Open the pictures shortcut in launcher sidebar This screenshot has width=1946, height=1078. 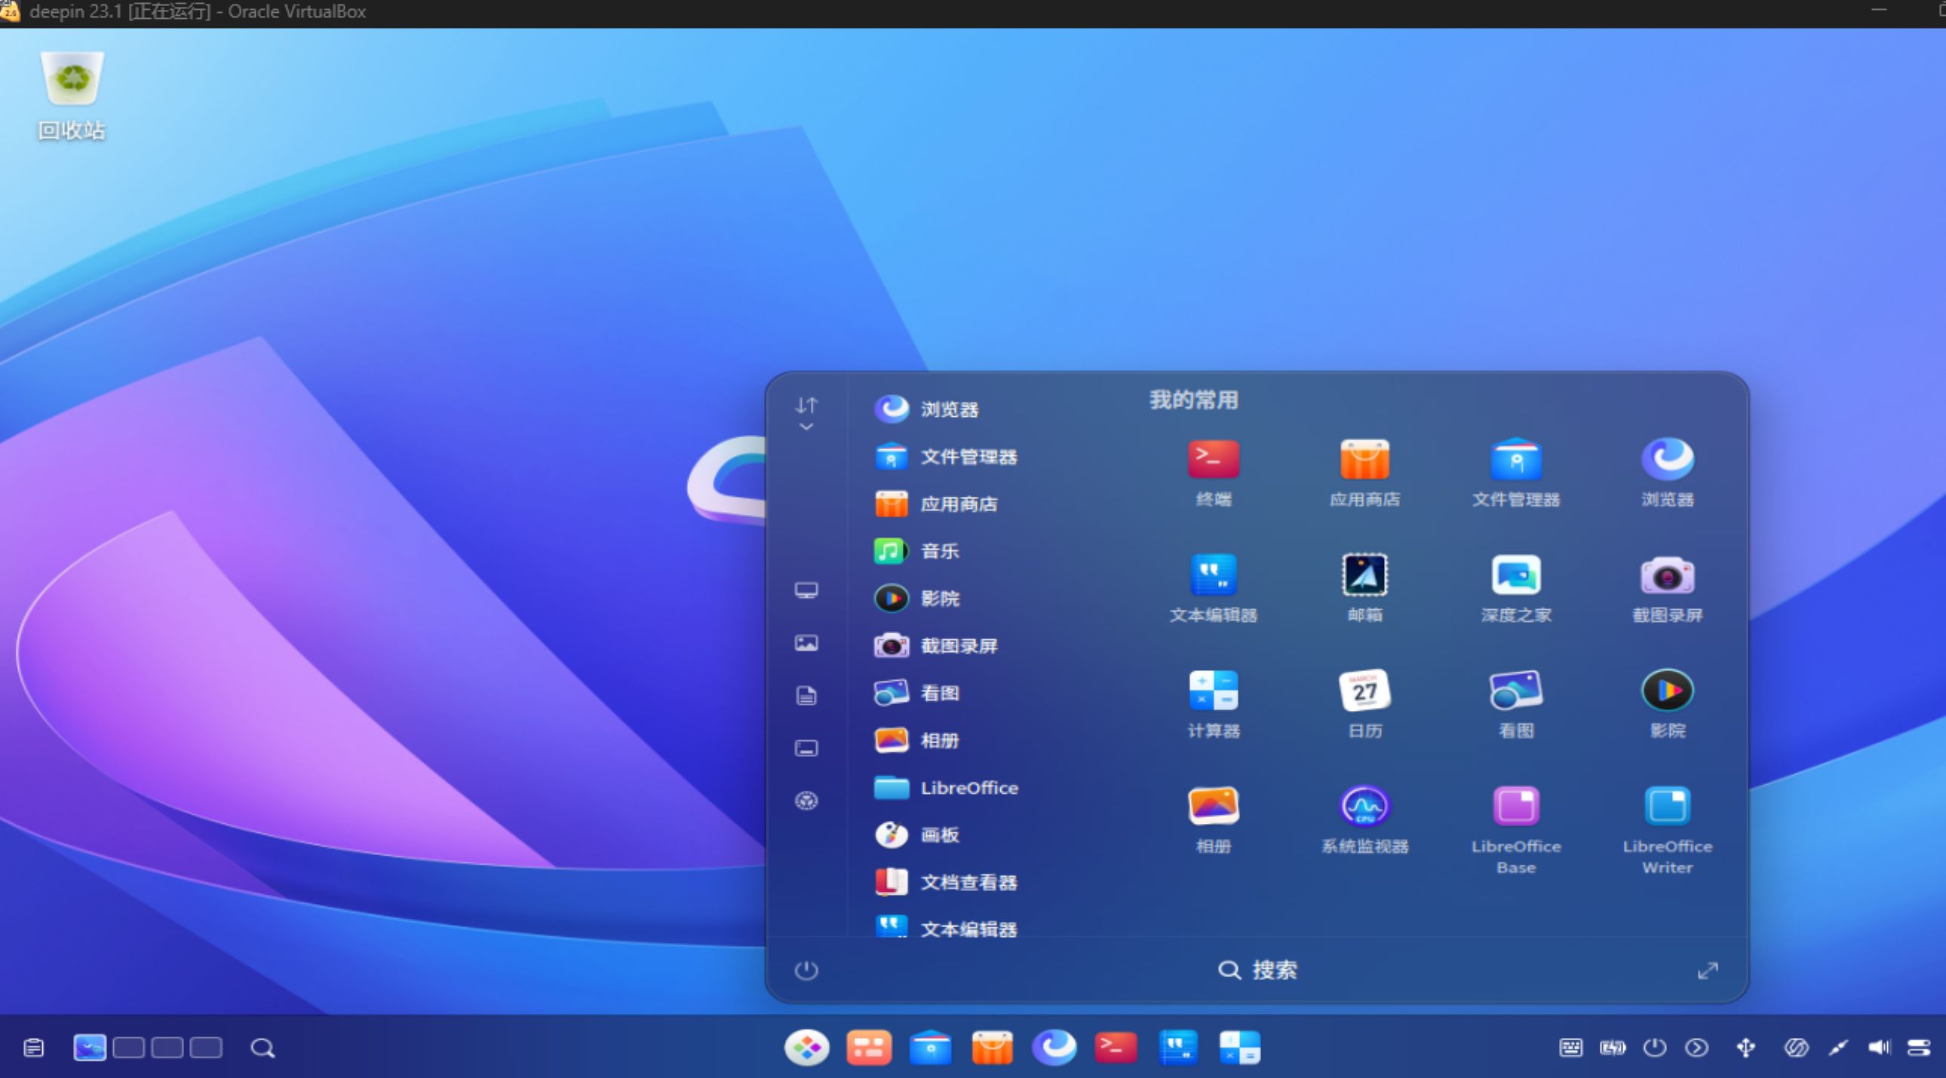point(806,643)
